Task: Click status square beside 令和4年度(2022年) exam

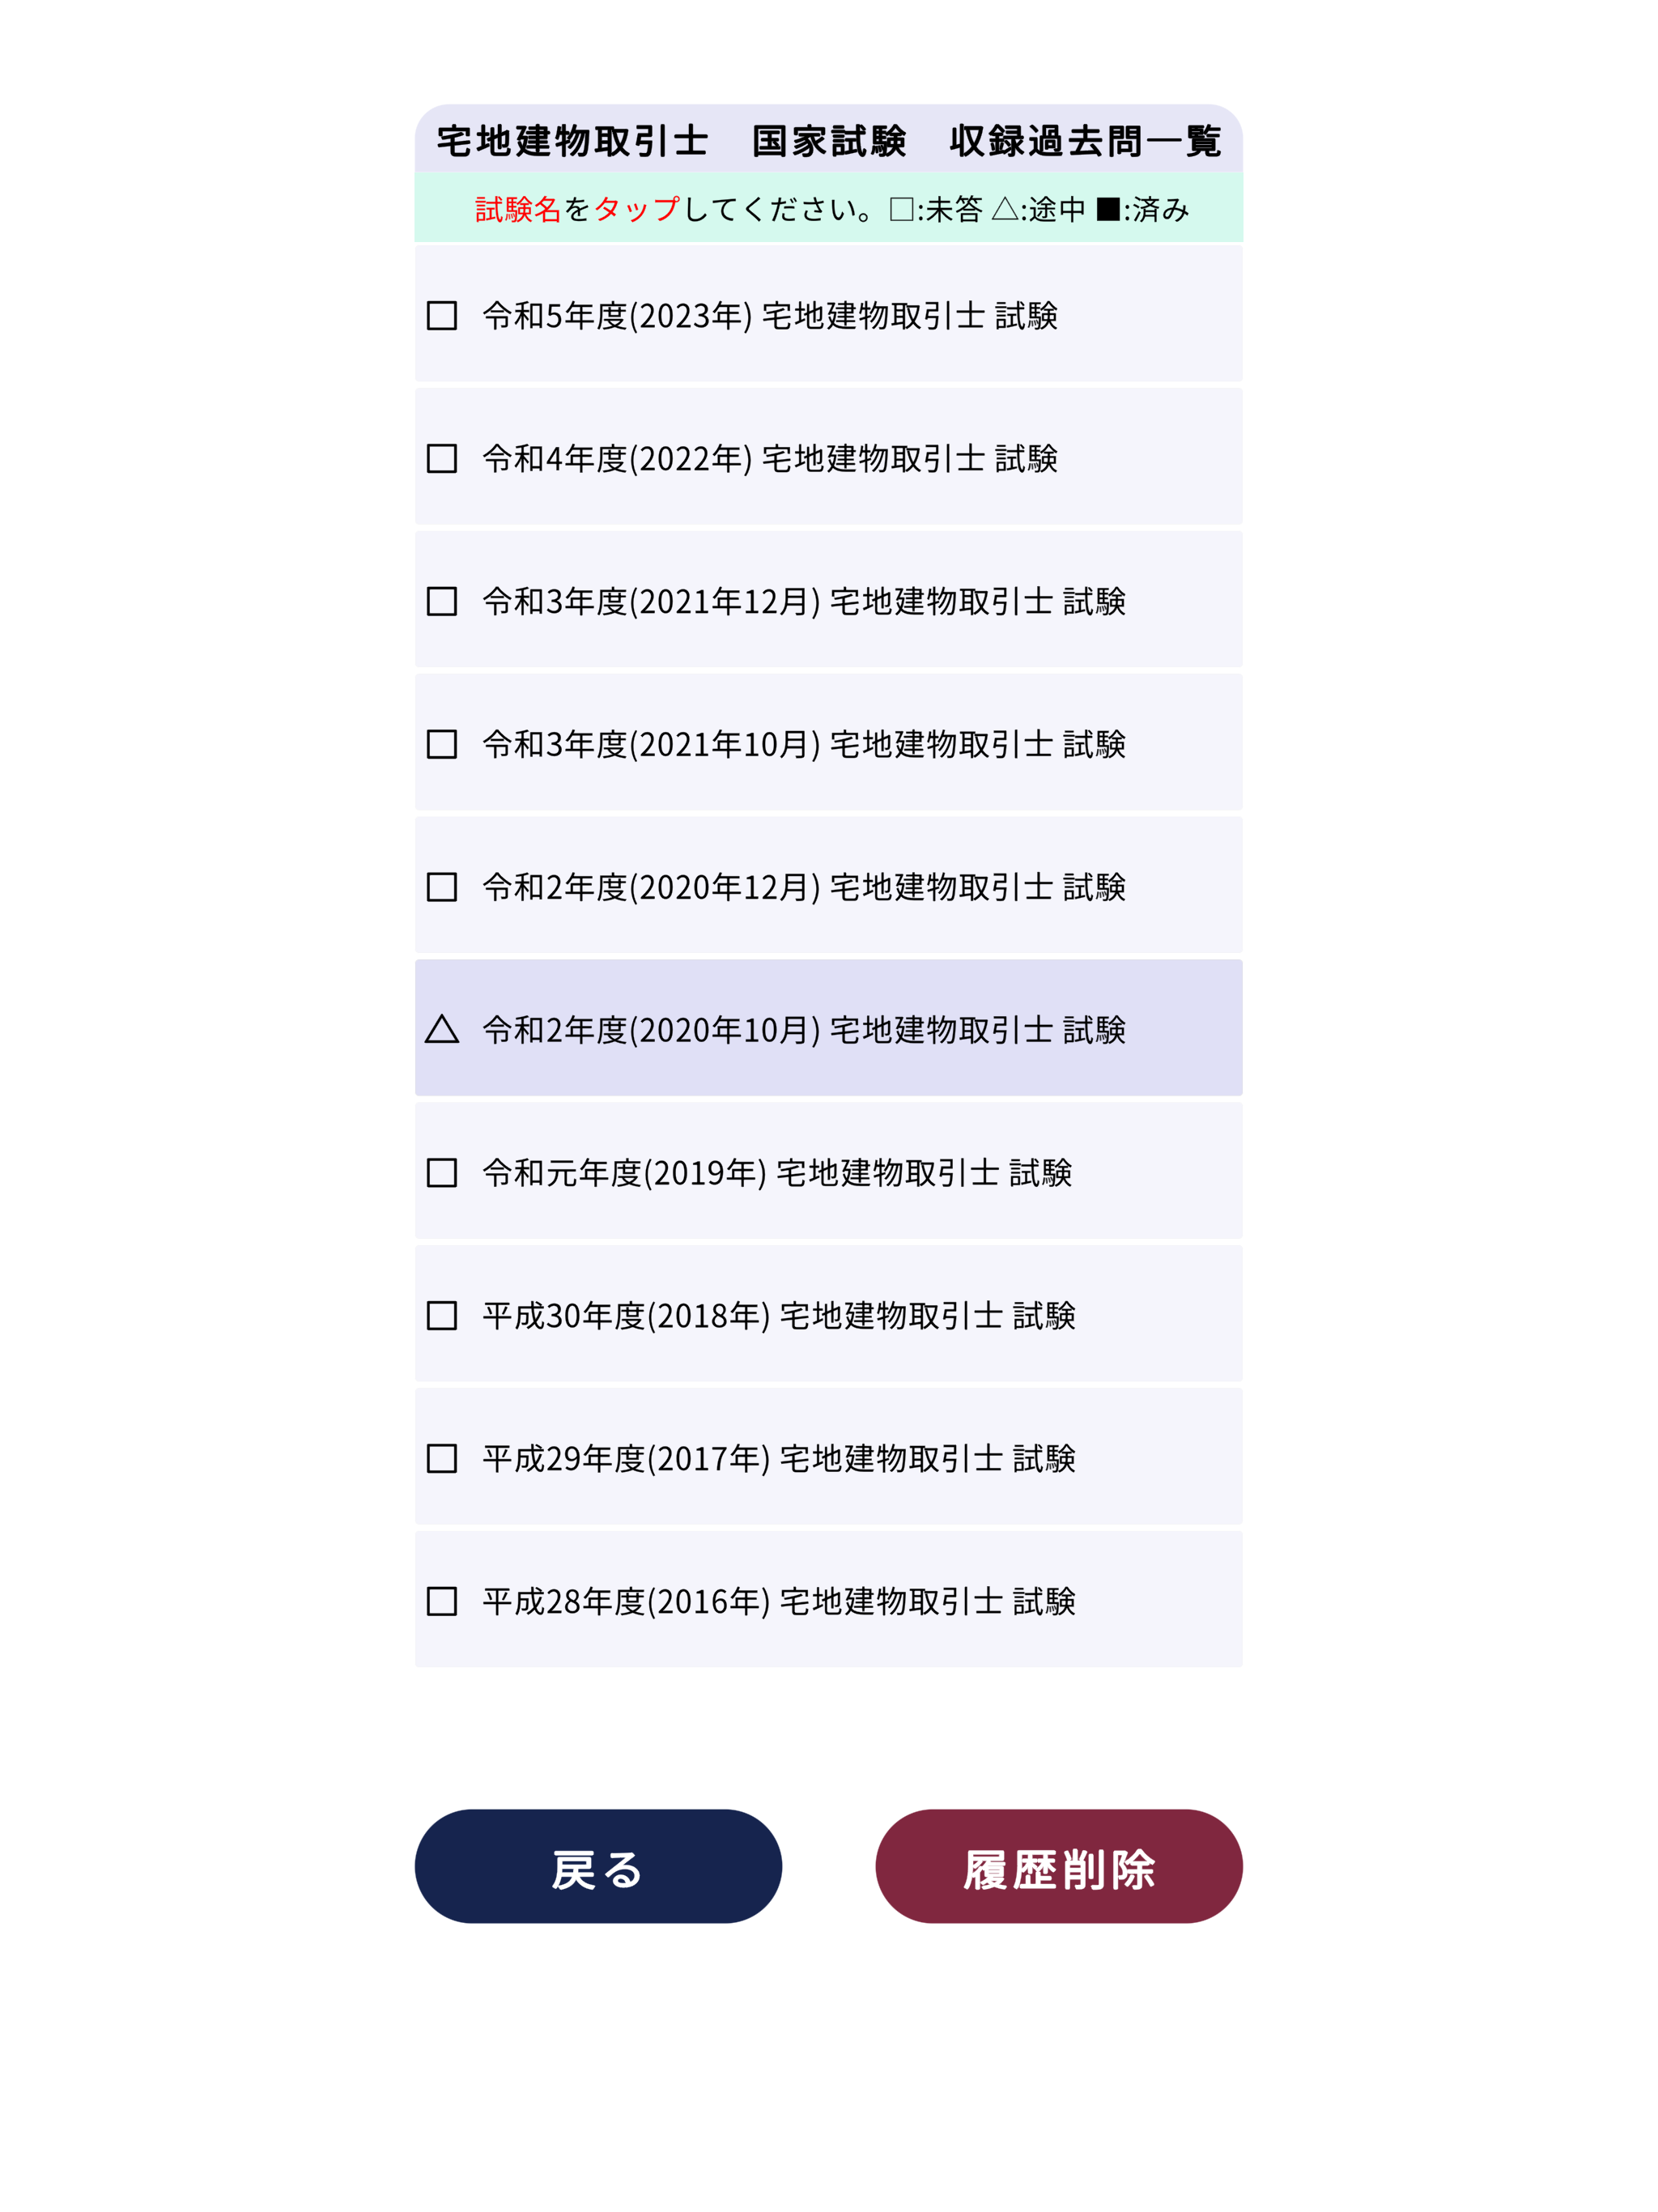Action: coord(441,459)
